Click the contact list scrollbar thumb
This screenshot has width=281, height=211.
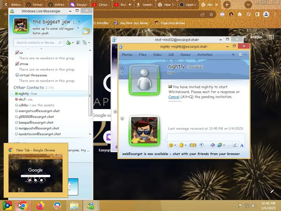90,96
